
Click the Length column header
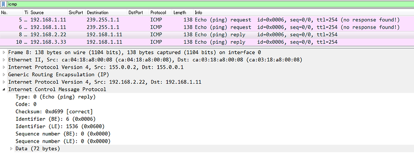click(183, 12)
